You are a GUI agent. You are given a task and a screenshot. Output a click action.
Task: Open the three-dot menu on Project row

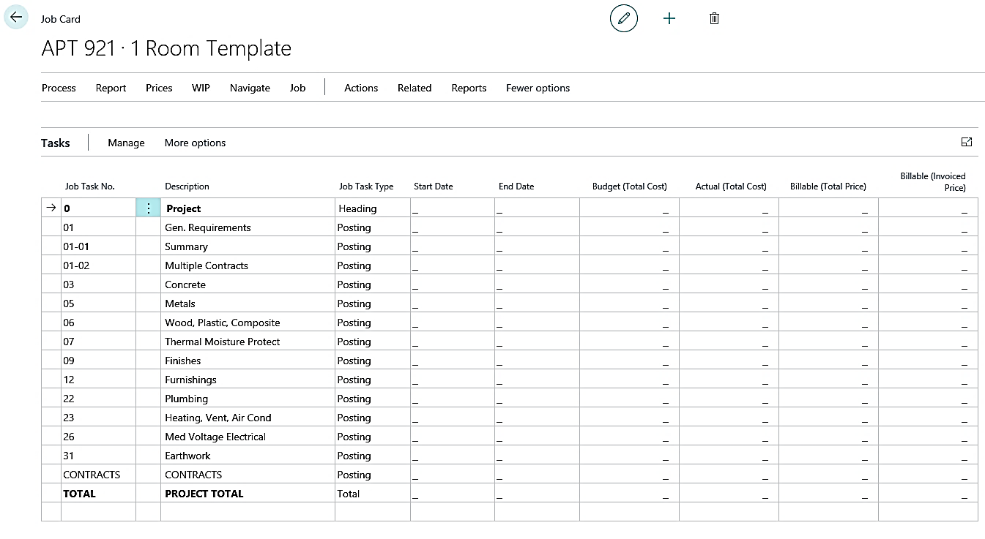pos(149,208)
